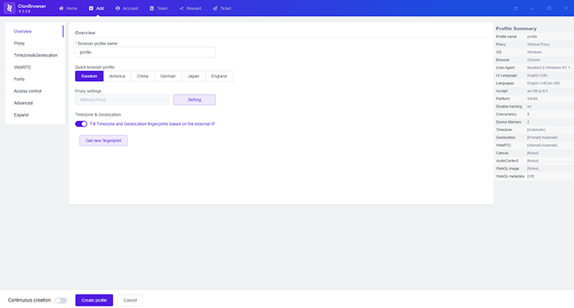Screen dimensions: 574x308
Task: Minimize the ClonBrowser window
Action: (x=533, y=8)
